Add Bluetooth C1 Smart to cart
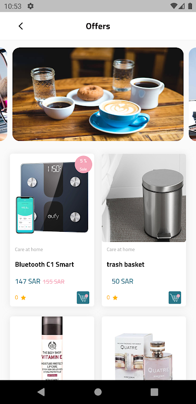Screen dimensions: 196x404 83,297
